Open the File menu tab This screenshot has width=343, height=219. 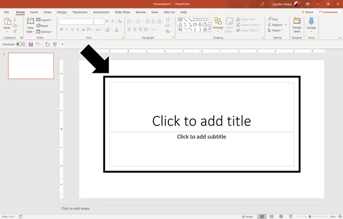(6, 12)
